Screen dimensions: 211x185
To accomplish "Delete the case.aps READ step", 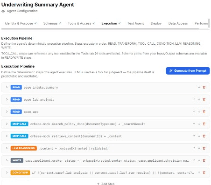I will [x=204, y=111].
